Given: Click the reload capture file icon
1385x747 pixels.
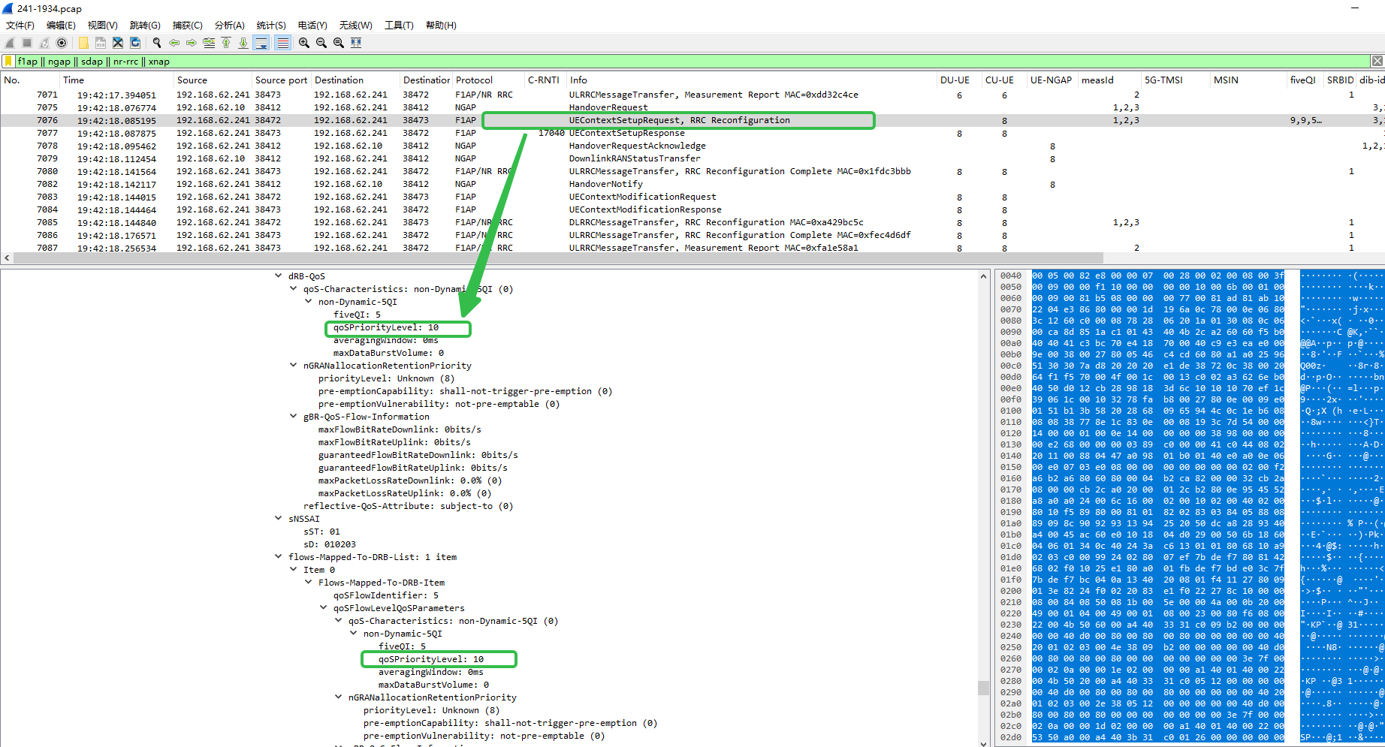Looking at the screenshot, I should coord(135,43).
